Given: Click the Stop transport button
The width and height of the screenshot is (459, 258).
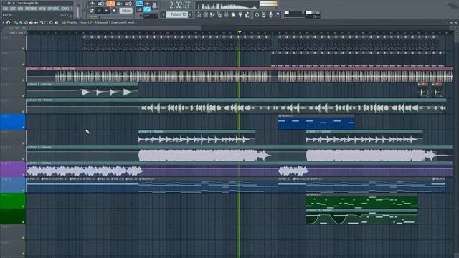Looking at the screenshot, I should click(106, 11).
